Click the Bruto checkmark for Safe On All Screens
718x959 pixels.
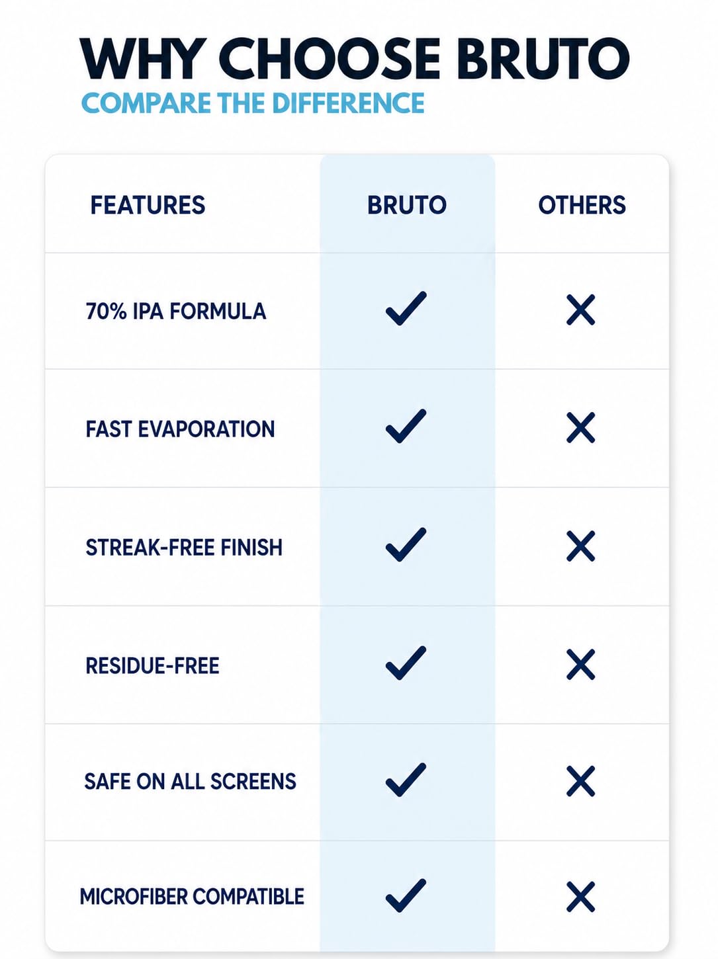406,780
